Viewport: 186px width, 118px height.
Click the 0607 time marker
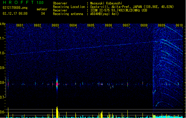pyautogui.click(x=126, y=25)
